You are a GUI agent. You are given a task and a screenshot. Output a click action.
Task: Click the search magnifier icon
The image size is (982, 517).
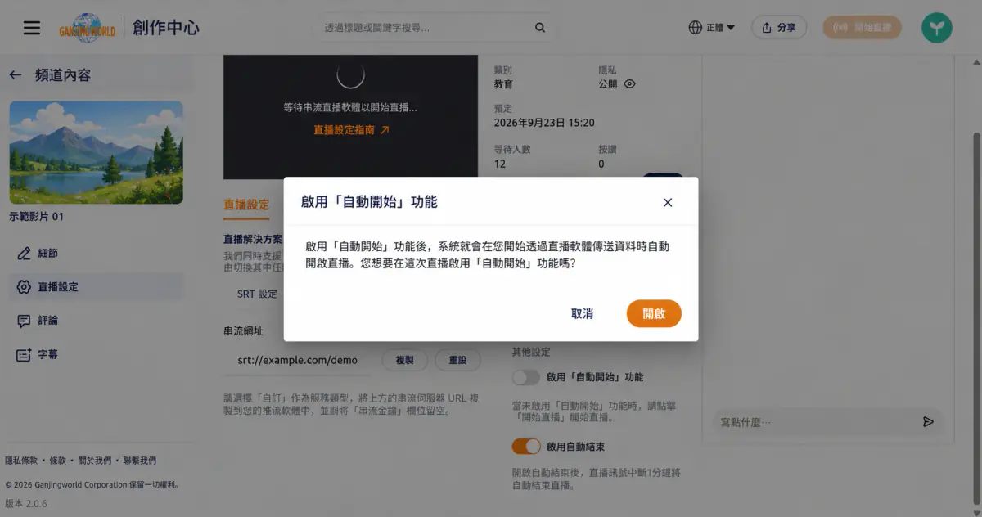click(540, 28)
